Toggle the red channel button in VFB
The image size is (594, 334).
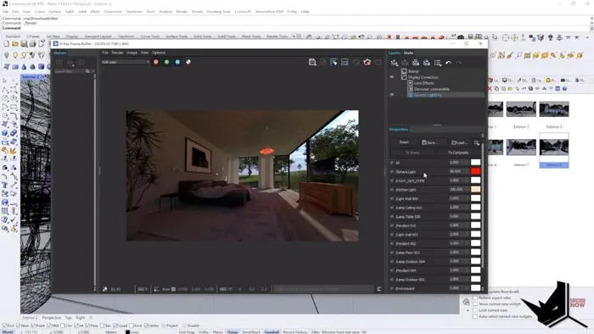[x=155, y=62]
